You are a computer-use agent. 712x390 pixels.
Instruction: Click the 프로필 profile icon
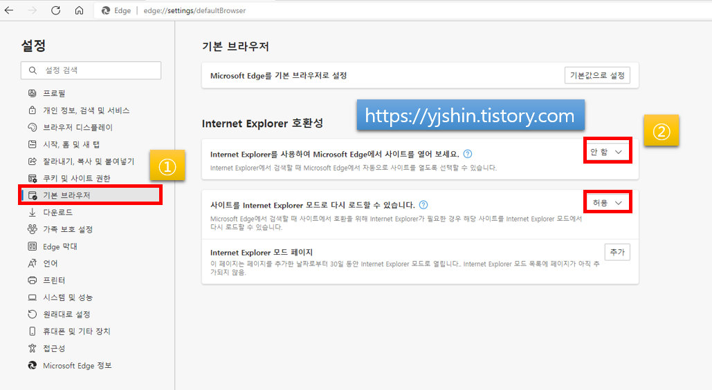point(33,93)
